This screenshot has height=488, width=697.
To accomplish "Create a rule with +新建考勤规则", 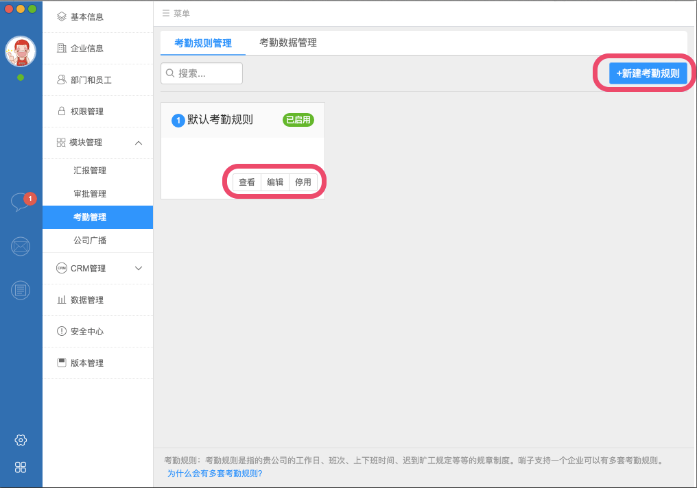I will pyautogui.click(x=648, y=73).
